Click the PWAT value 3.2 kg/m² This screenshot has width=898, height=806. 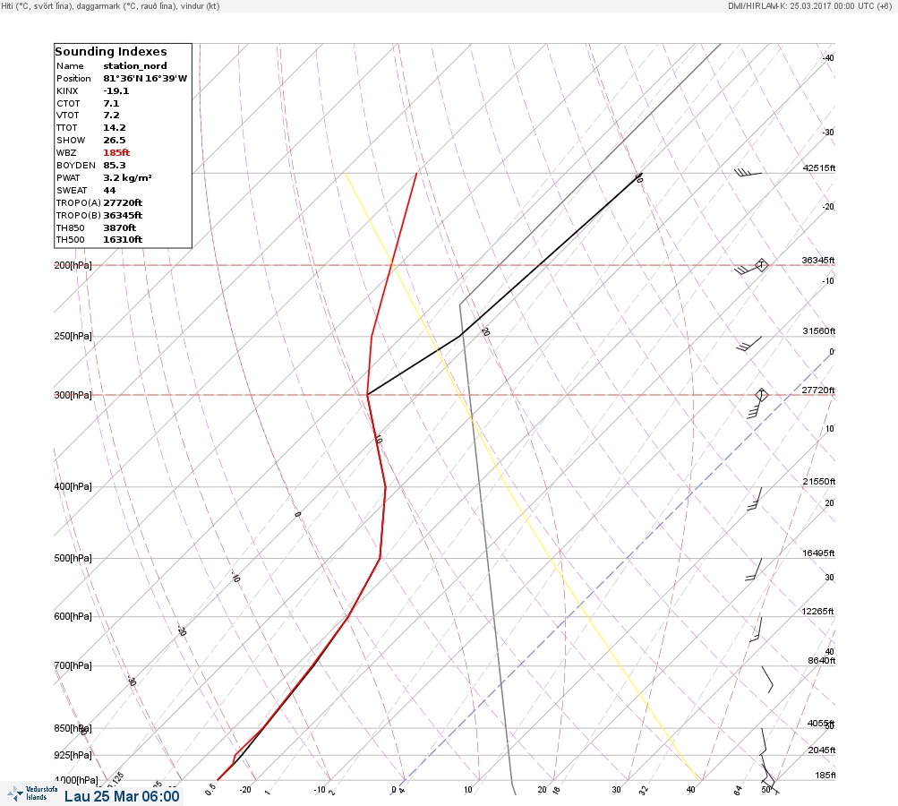(127, 178)
